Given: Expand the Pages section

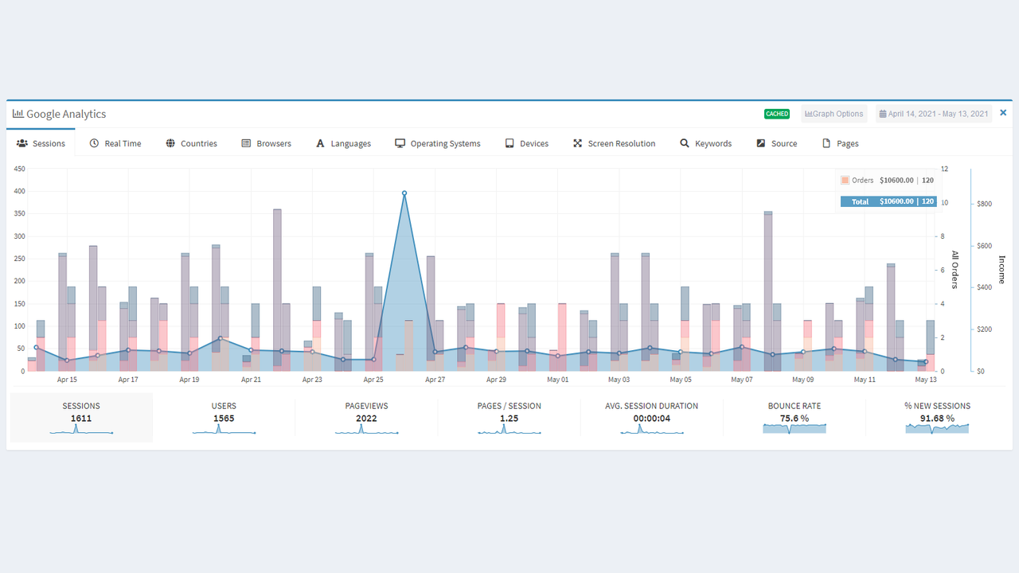Looking at the screenshot, I should pyautogui.click(x=840, y=142).
